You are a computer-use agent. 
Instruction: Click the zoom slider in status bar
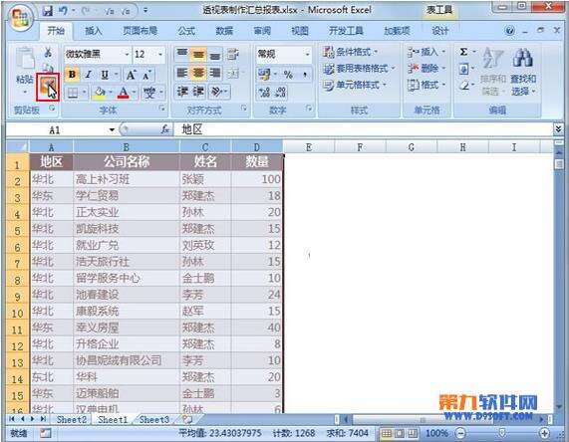502,432
